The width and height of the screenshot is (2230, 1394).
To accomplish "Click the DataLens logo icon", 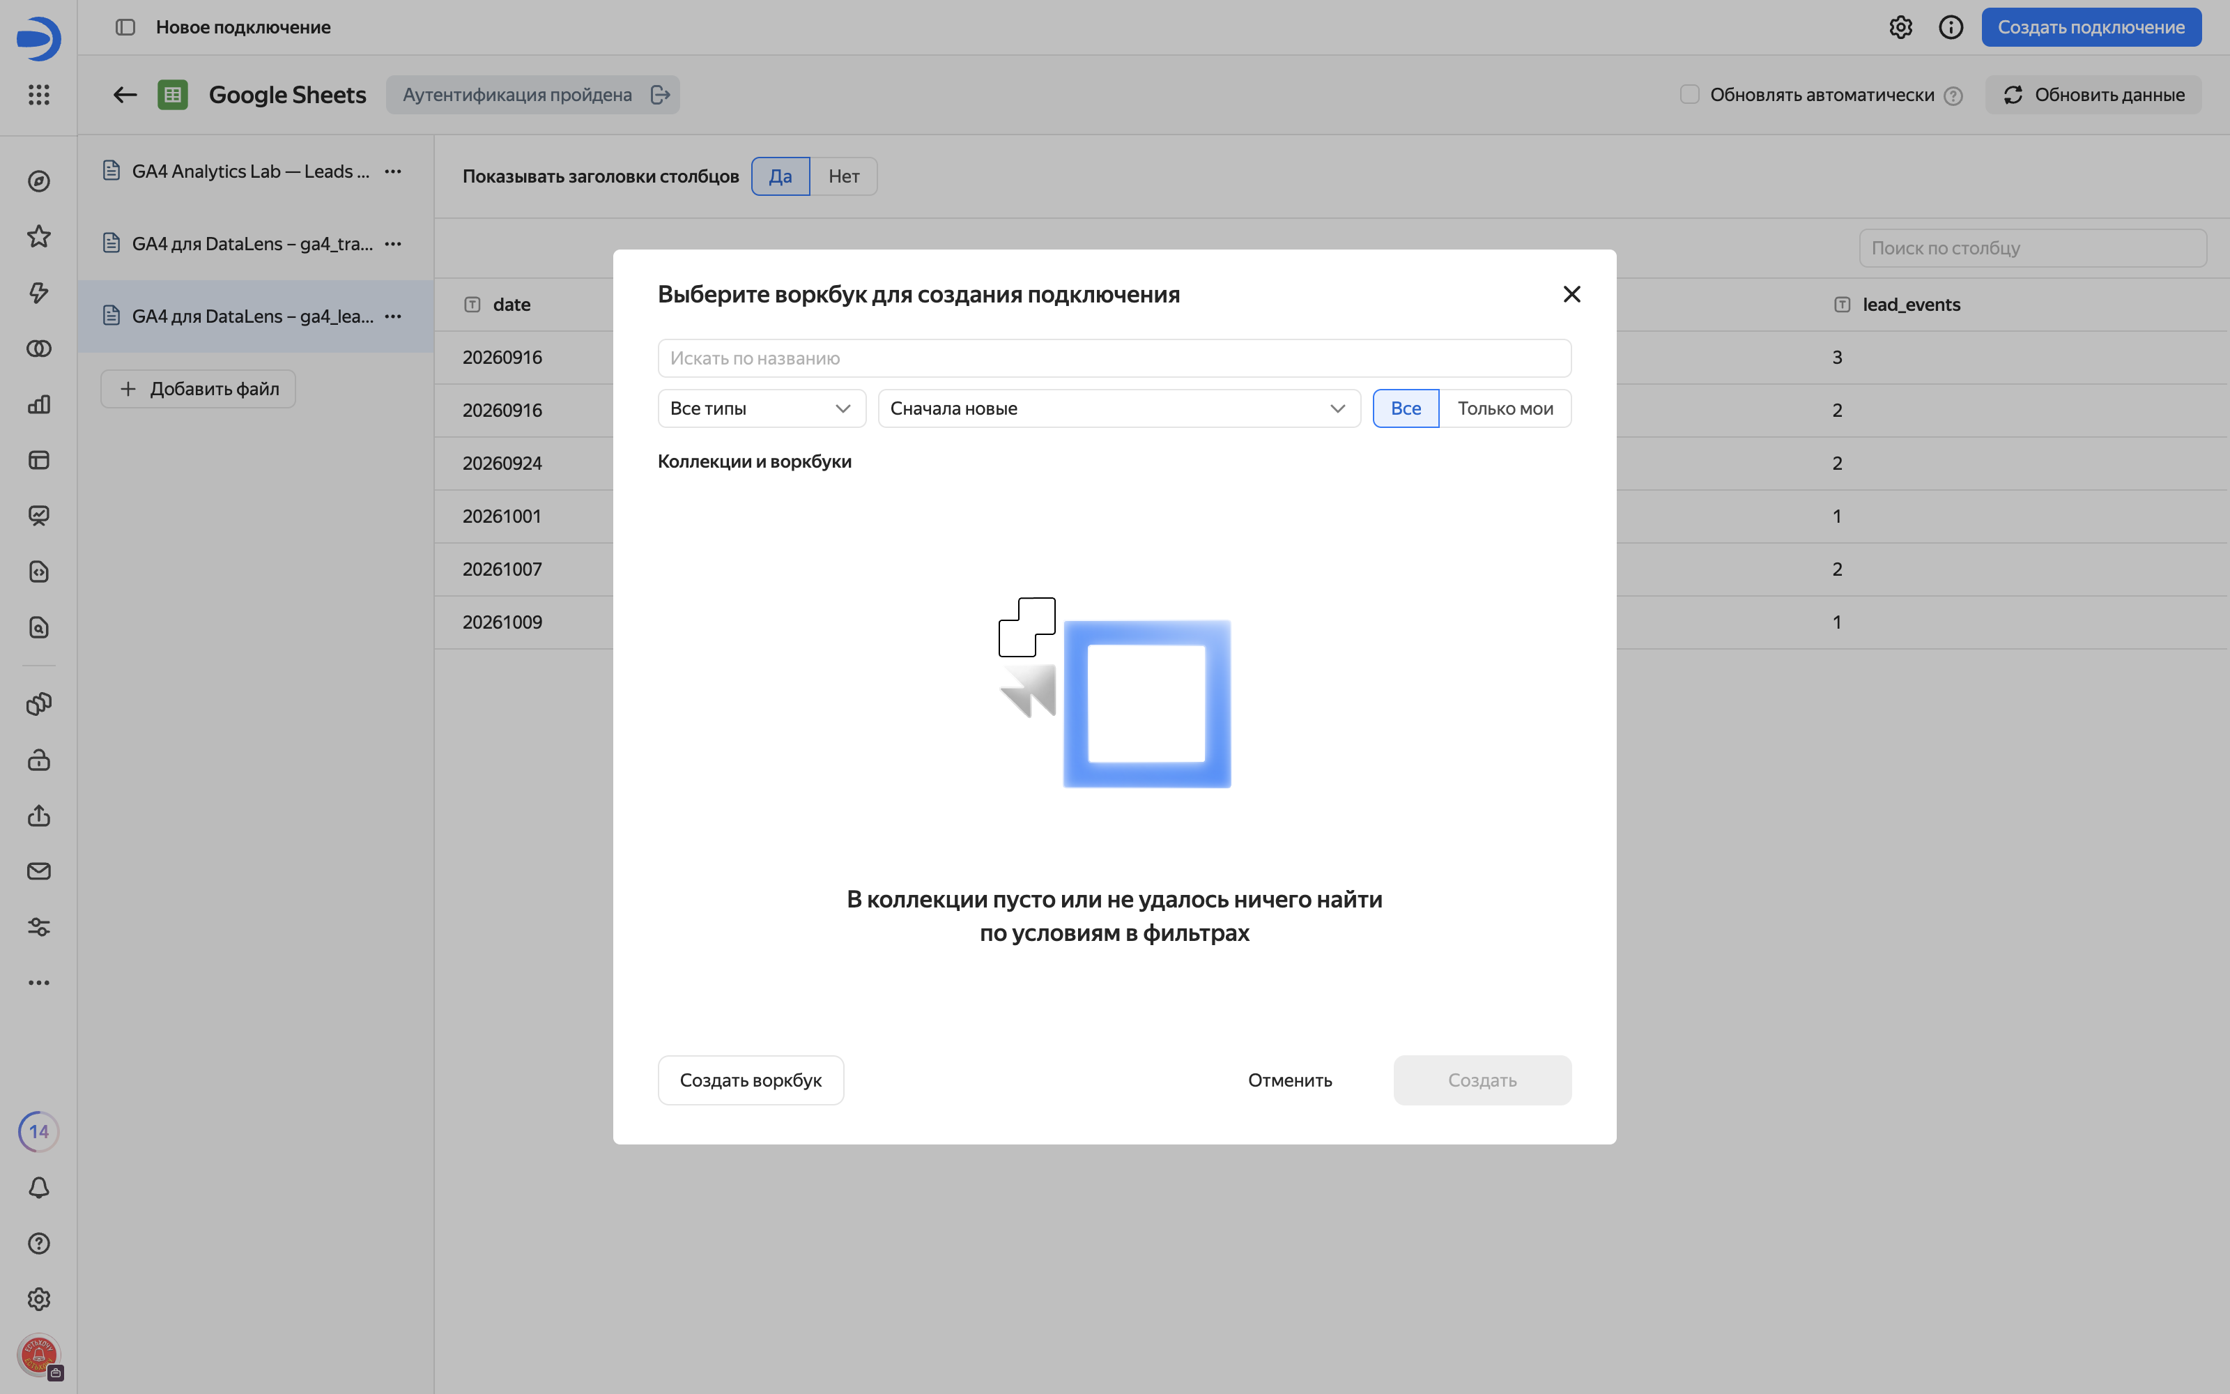I will 39,39.
